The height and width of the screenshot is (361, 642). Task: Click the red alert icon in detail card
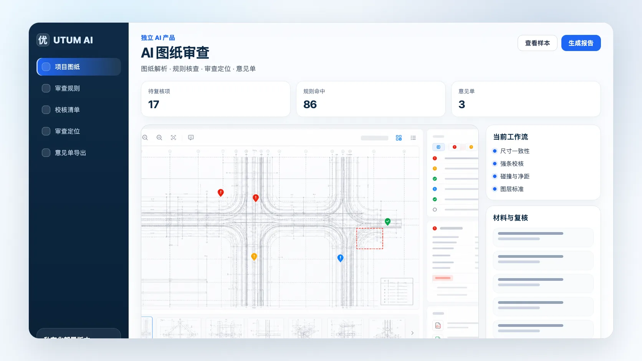pyautogui.click(x=435, y=228)
